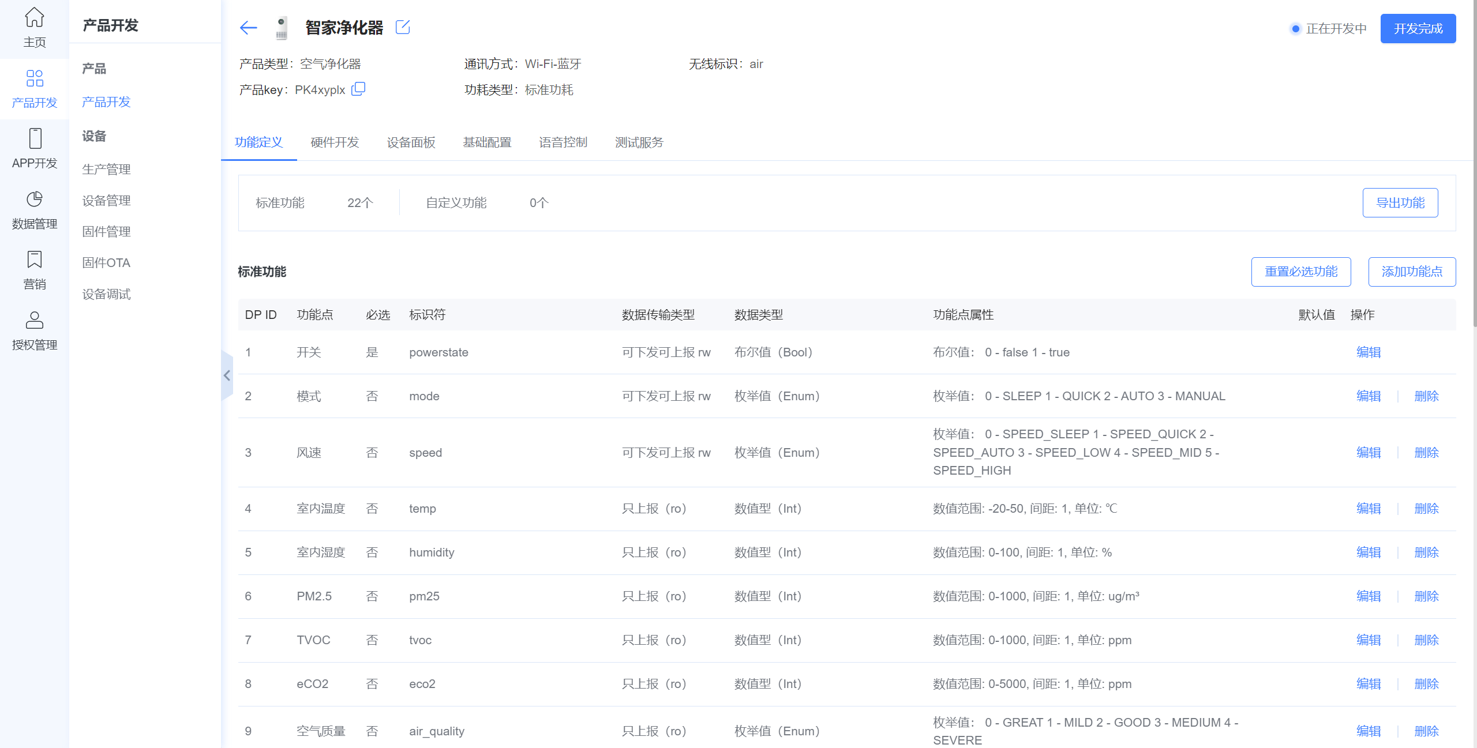Click the 导出功能 button
This screenshot has height=748, width=1477.
pos(1400,202)
